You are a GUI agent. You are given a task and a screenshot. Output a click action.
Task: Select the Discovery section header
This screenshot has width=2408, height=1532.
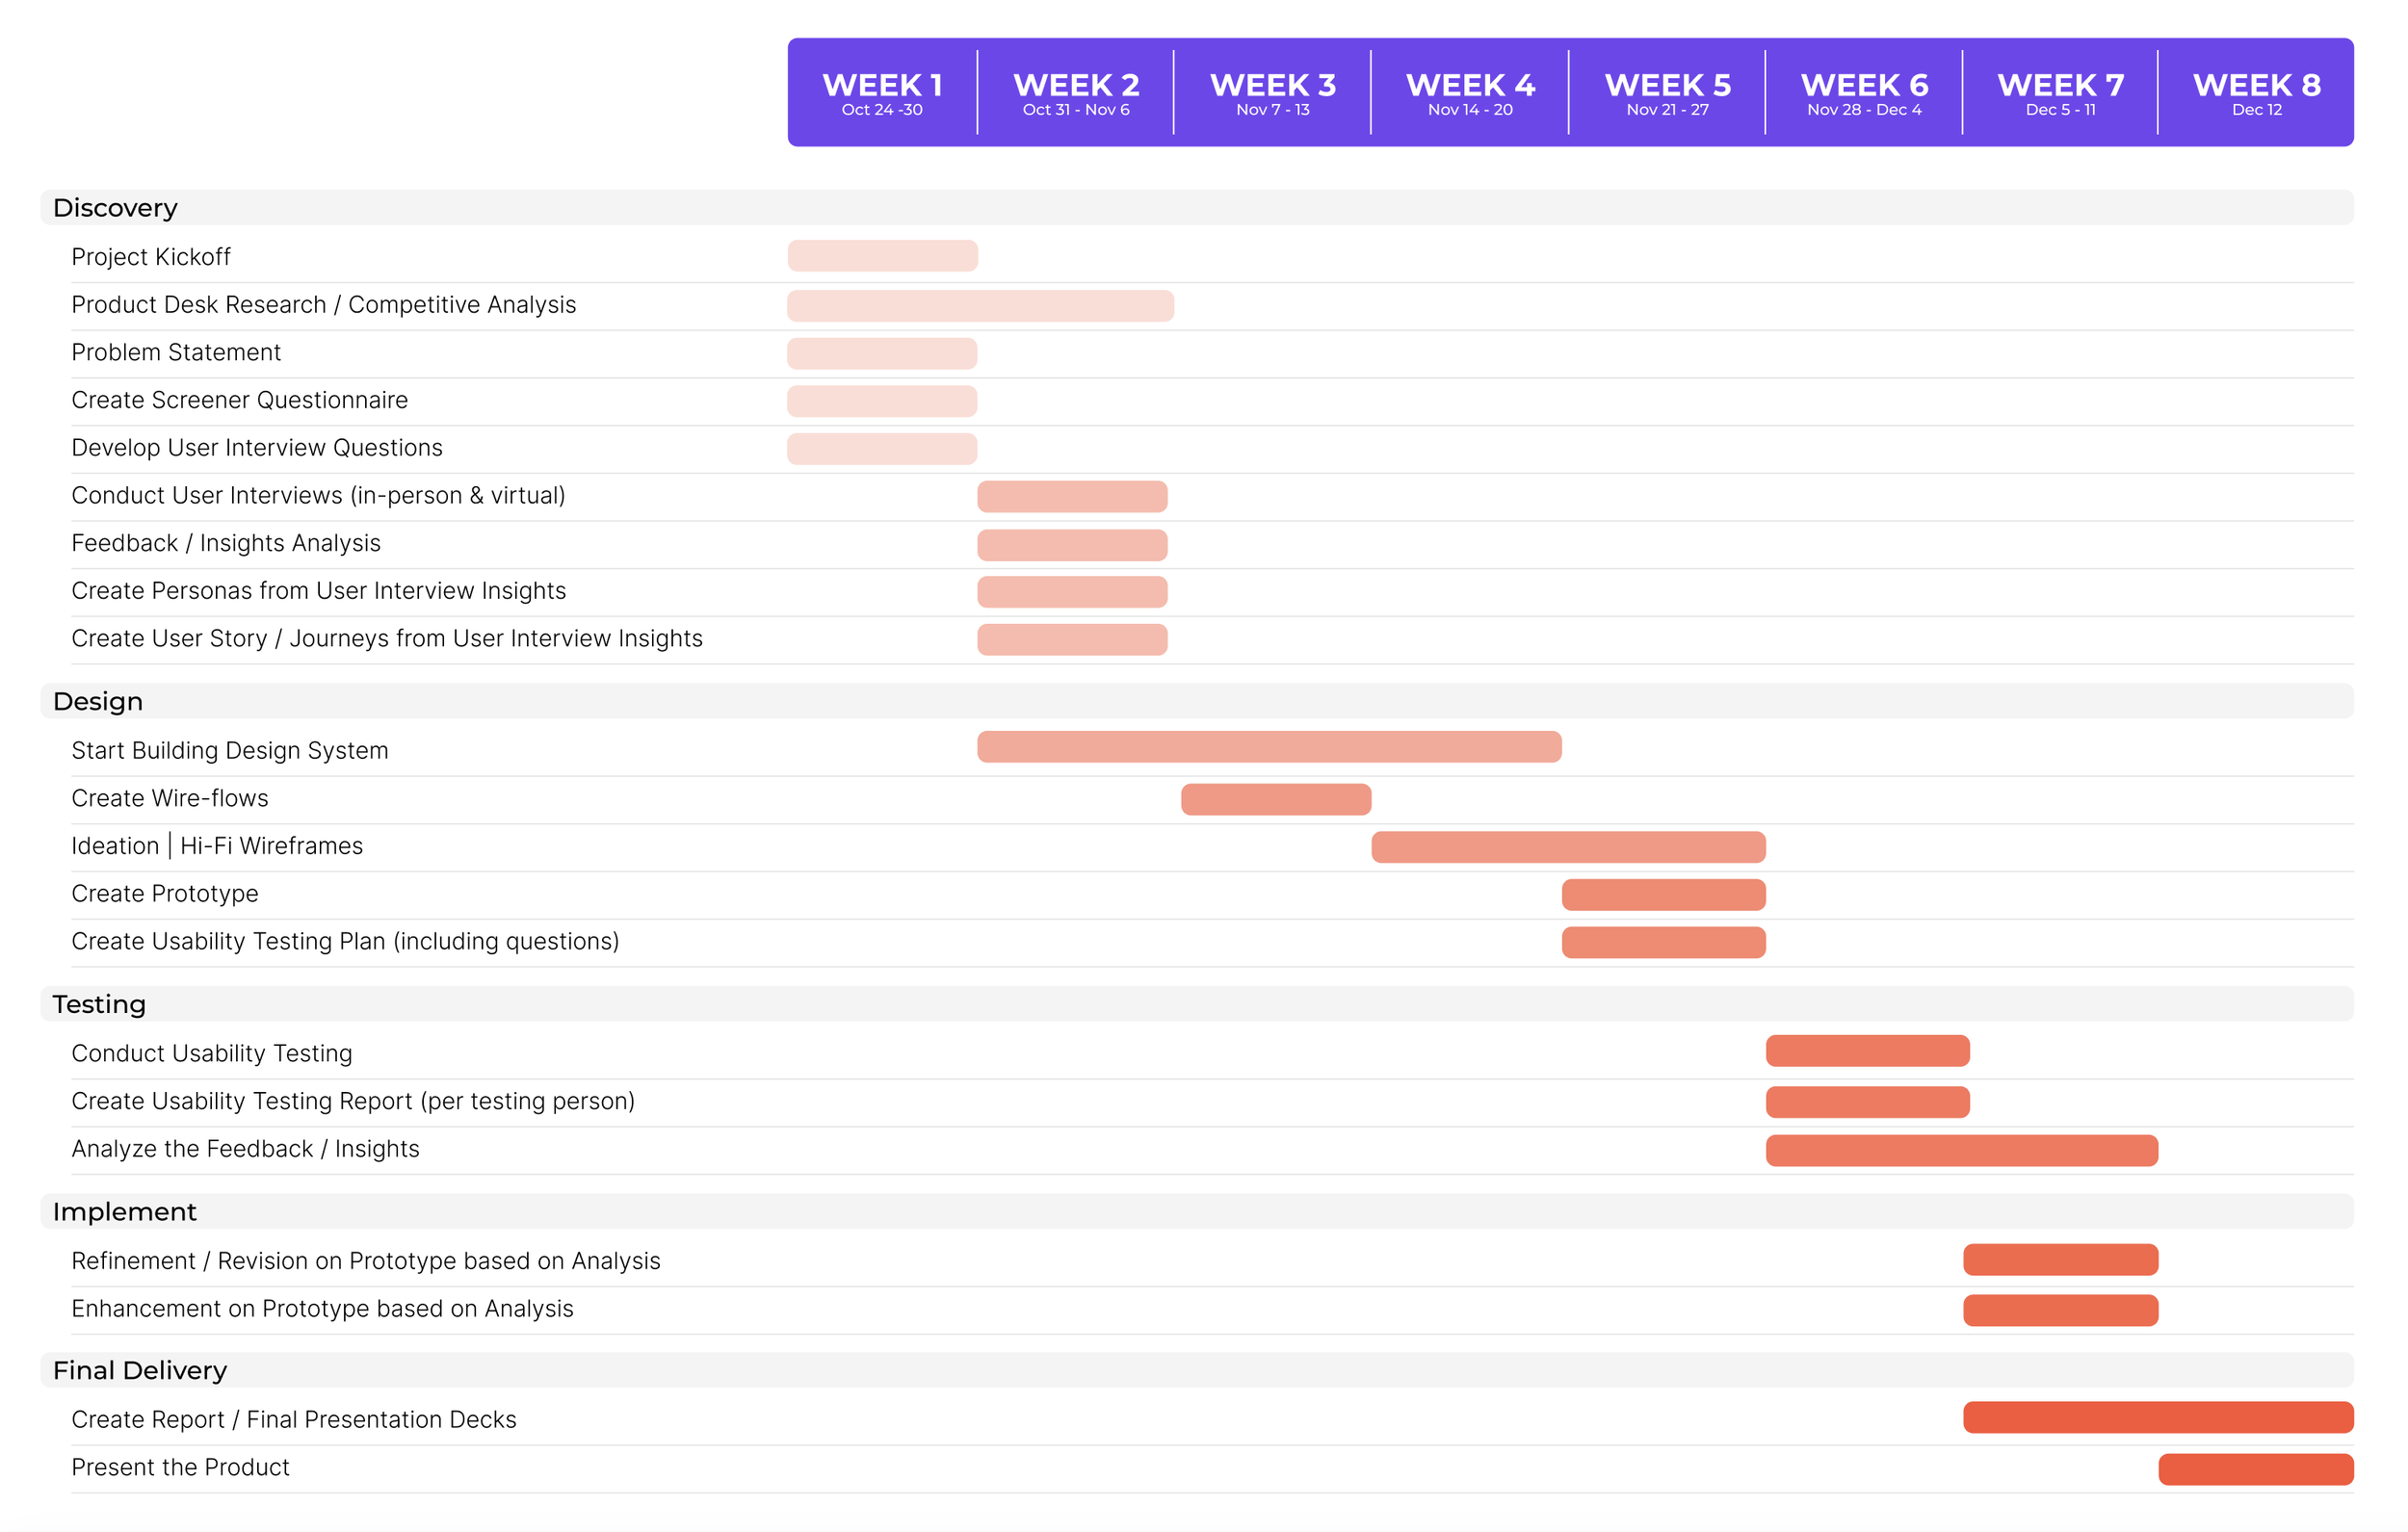(x=115, y=208)
